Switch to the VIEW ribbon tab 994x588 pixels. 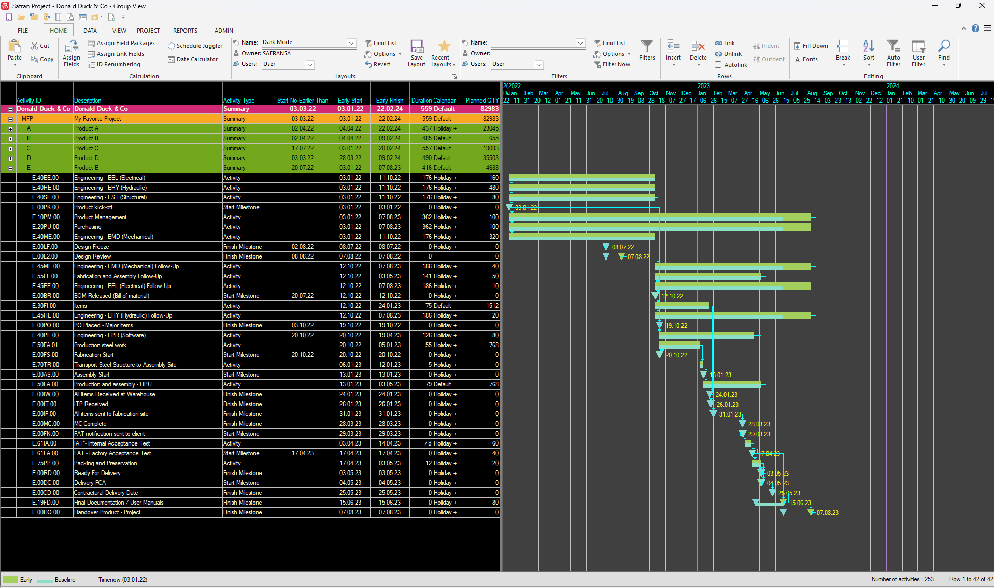point(119,31)
